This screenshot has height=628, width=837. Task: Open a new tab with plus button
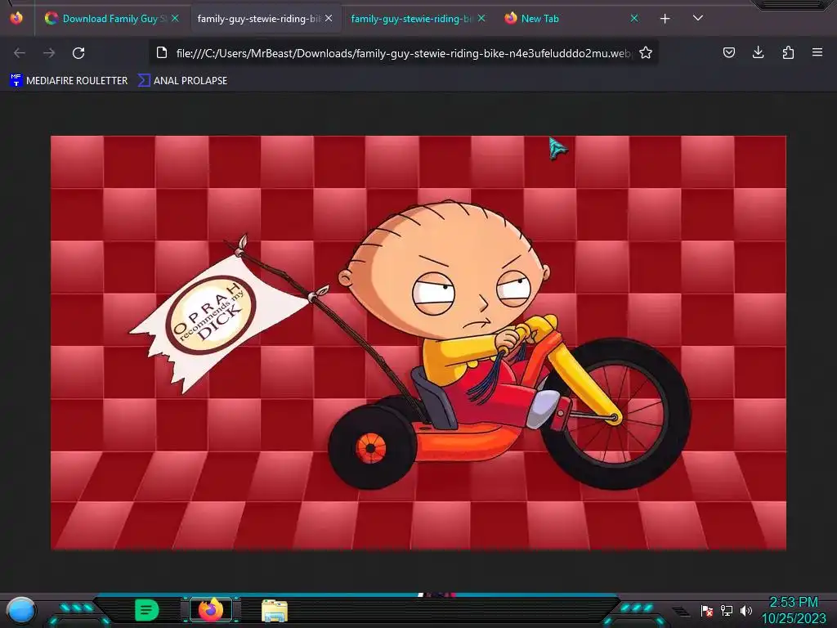tap(665, 19)
